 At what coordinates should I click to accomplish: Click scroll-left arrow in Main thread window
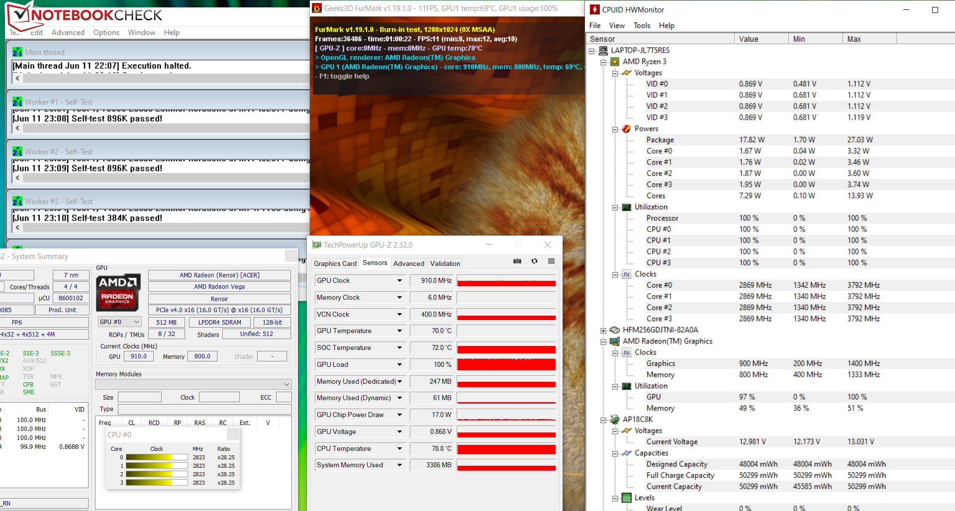17,78
